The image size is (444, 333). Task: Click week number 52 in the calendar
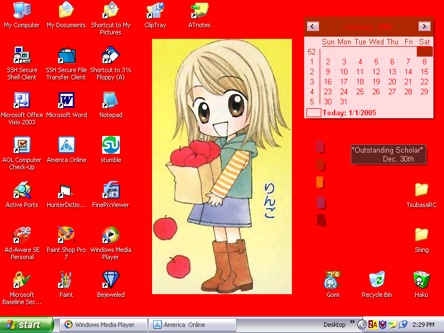pyautogui.click(x=311, y=52)
